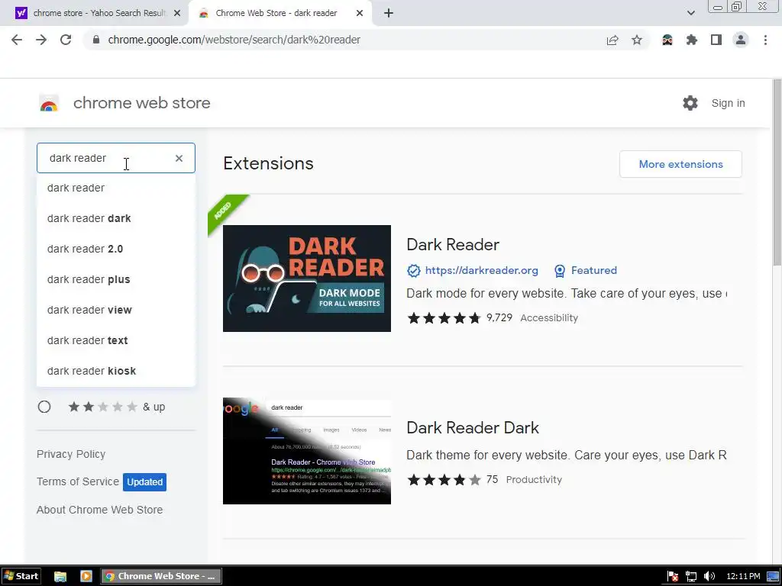Click the Updated badge next to Terms
782x586 pixels.
(x=144, y=482)
